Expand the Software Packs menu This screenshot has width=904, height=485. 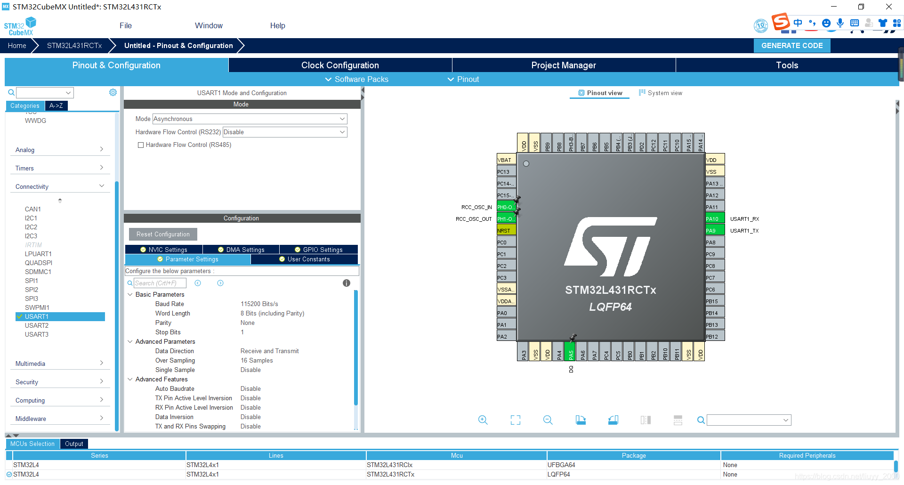[x=357, y=79]
